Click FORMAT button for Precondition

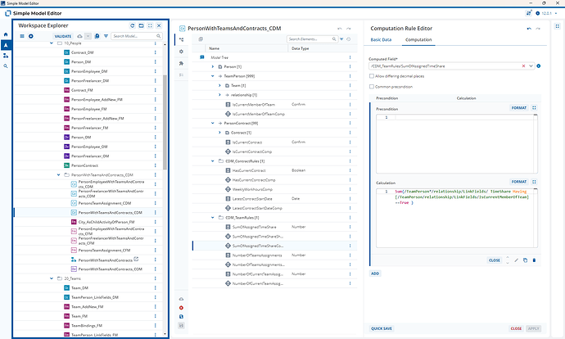[x=519, y=108]
